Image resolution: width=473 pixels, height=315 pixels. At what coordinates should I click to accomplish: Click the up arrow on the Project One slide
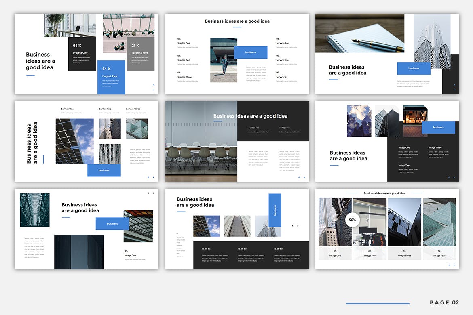pos(154,85)
